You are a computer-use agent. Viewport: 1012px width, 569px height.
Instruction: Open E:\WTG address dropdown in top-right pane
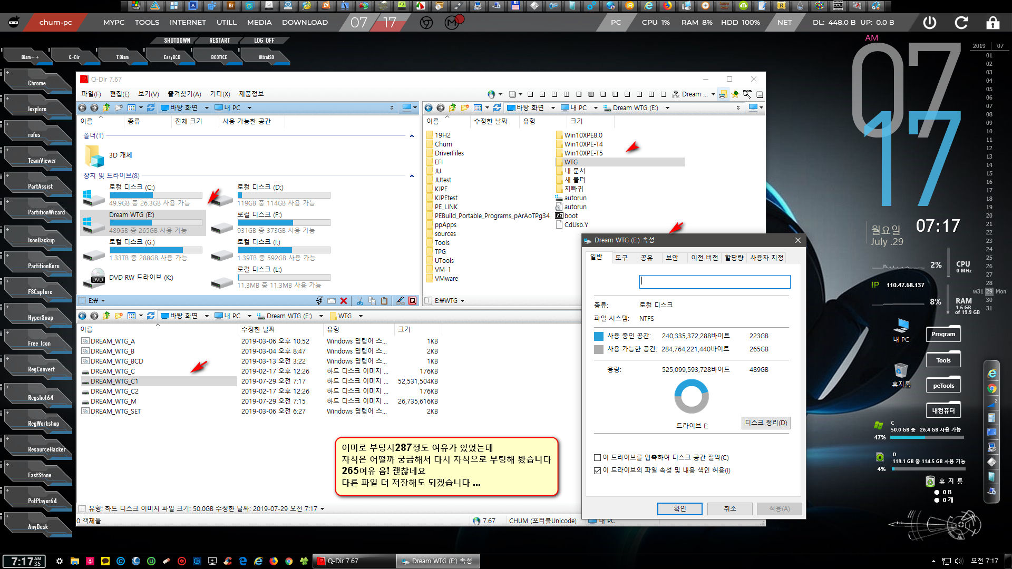[x=462, y=301]
